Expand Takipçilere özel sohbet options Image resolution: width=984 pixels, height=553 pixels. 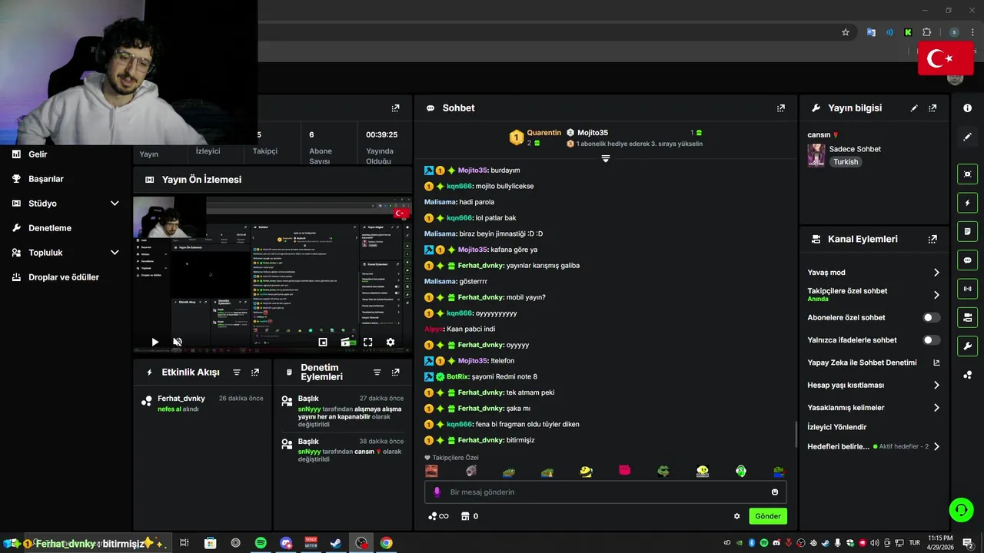936,295
